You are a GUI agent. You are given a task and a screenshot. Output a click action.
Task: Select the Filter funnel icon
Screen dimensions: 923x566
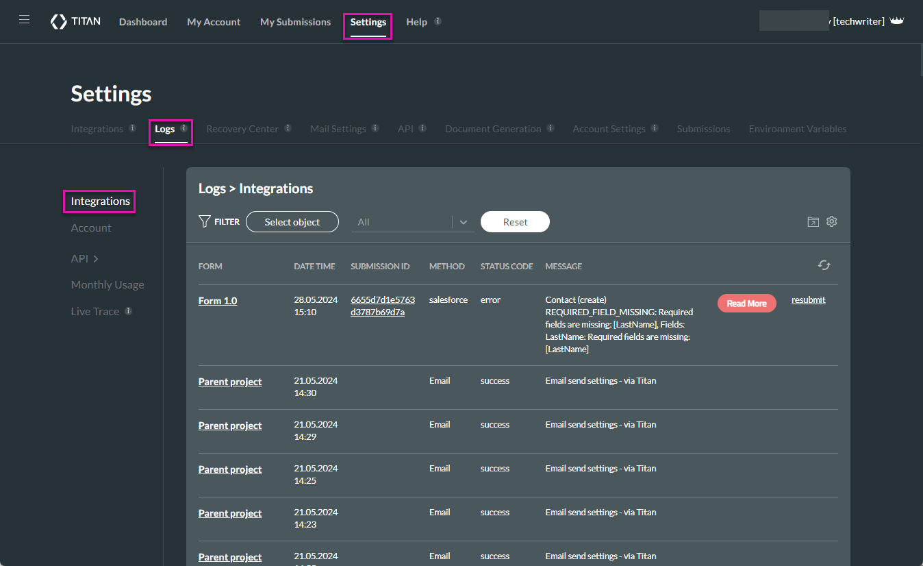[x=204, y=221]
